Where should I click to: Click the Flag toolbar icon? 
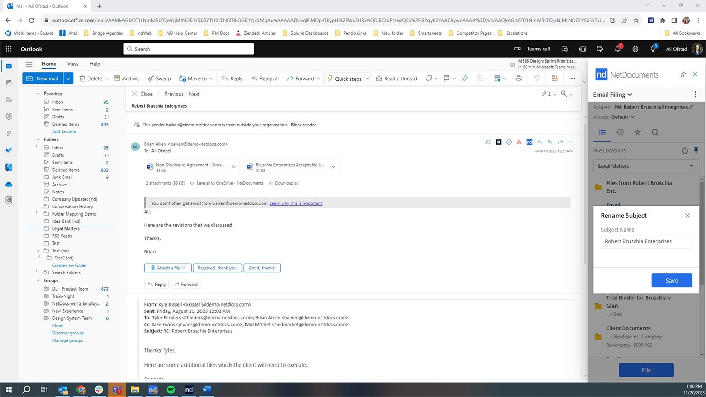pyautogui.click(x=447, y=79)
